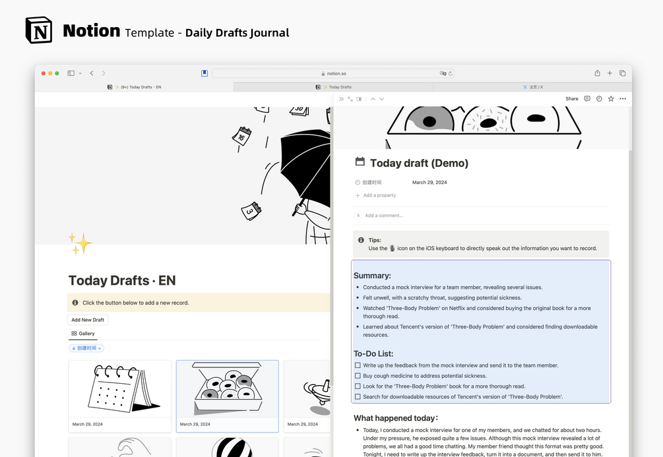663x457 pixels.
Task: Click the March 29, 2024 property value
Action: click(x=429, y=183)
